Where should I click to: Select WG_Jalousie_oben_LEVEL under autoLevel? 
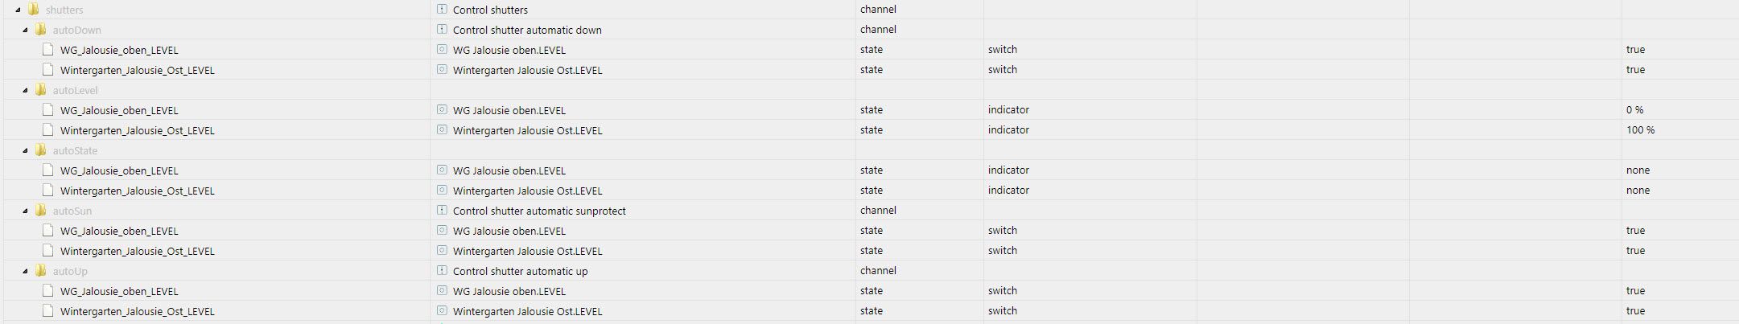pyautogui.click(x=119, y=110)
